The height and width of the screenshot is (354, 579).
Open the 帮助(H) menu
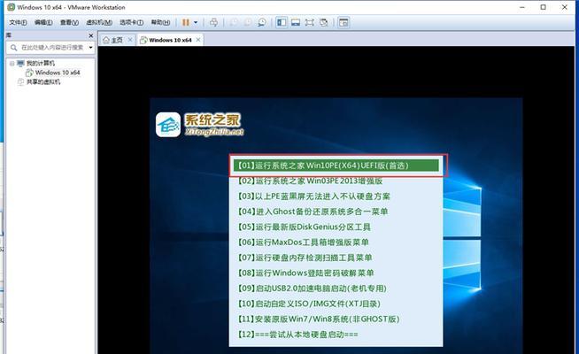tap(160, 22)
